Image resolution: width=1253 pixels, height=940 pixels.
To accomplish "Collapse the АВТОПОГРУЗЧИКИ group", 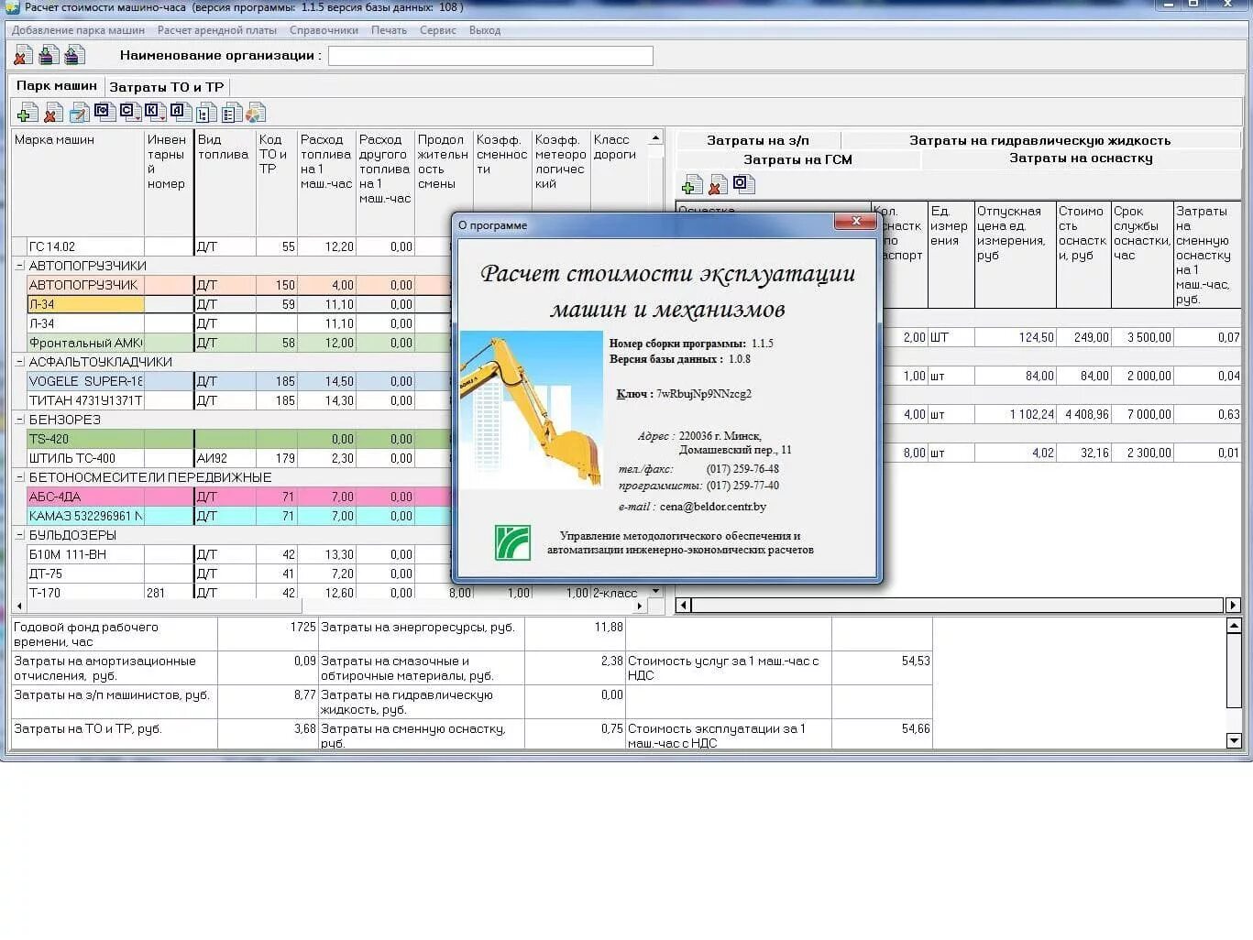I will point(19,266).
